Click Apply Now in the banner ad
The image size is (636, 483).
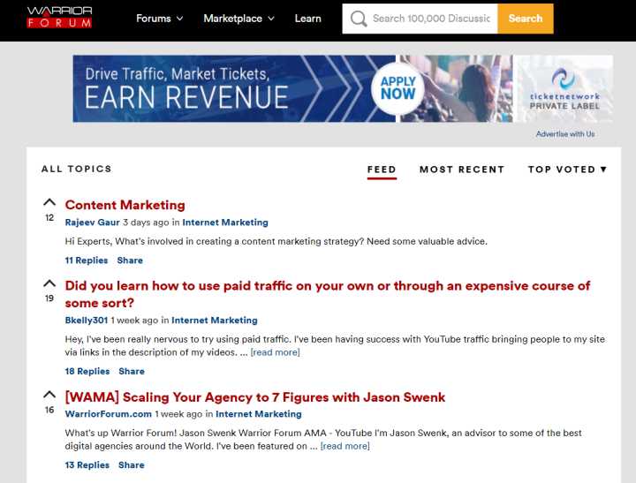[x=397, y=88]
